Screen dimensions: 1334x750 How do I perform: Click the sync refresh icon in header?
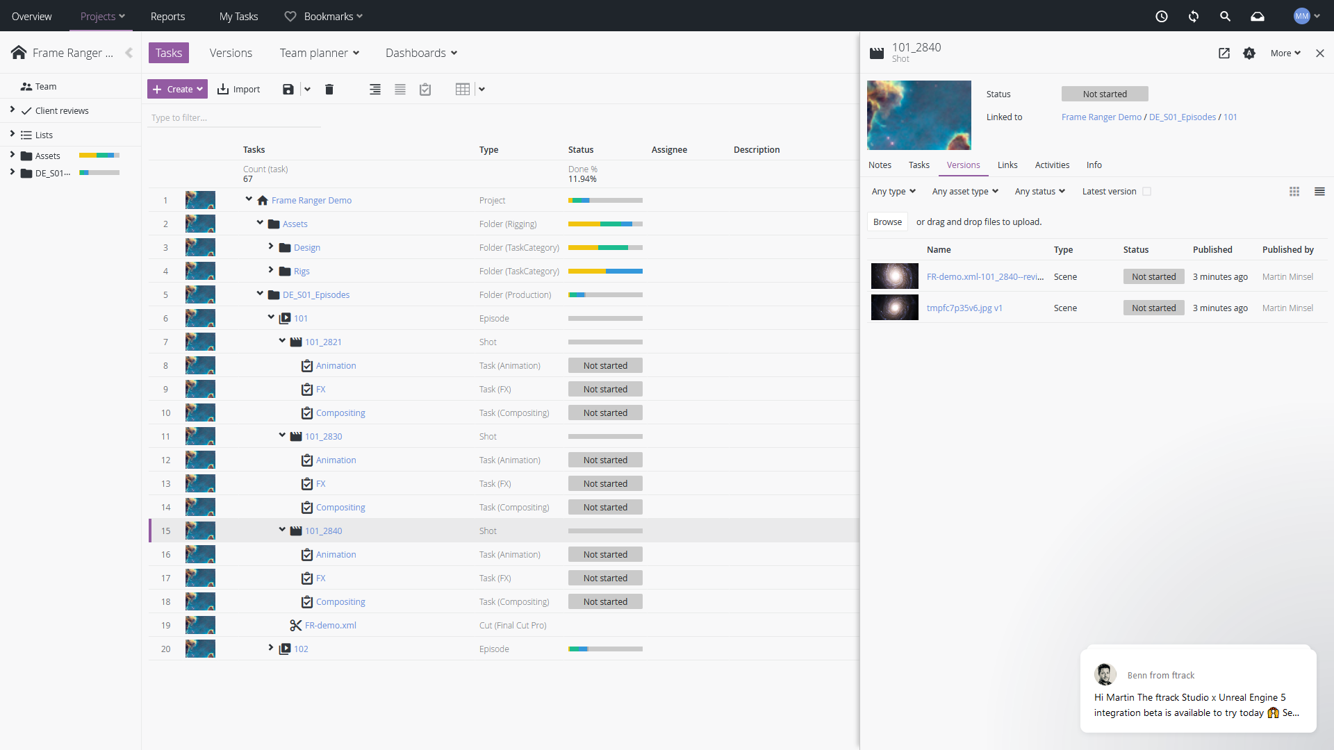tap(1193, 16)
